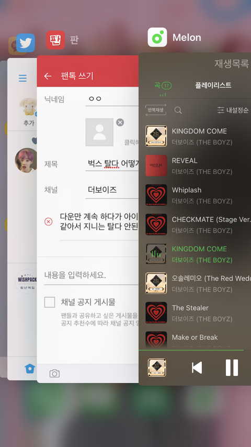
Task: Tap the camera icon in Pann
Action: [x=54, y=373]
